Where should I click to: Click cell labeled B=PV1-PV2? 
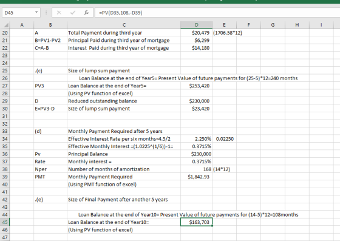click(x=50, y=40)
